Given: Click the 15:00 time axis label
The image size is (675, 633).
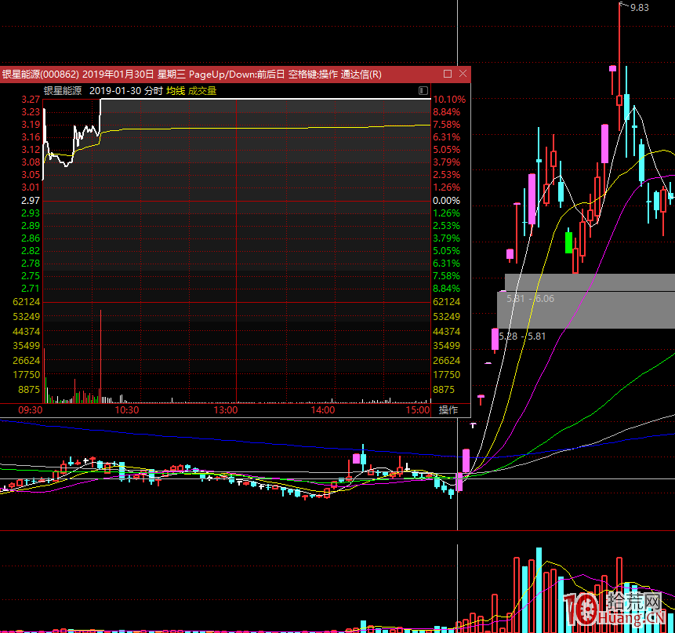Looking at the screenshot, I should point(418,410).
